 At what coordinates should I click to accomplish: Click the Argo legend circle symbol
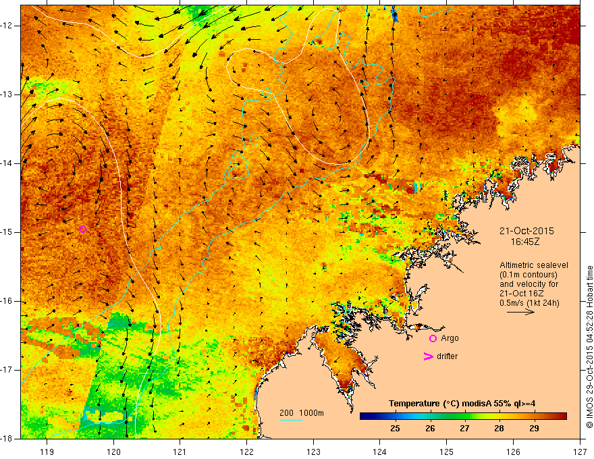(x=433, y=339)
